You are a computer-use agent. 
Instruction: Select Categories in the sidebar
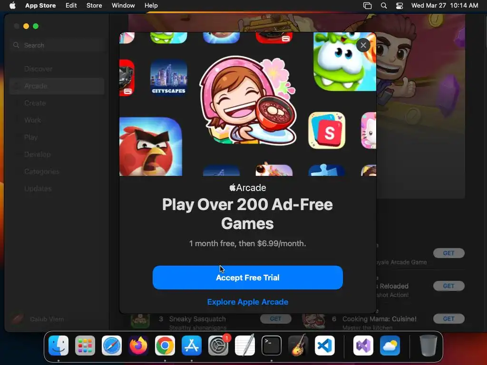pyautogui.click(x=57, y=171)
